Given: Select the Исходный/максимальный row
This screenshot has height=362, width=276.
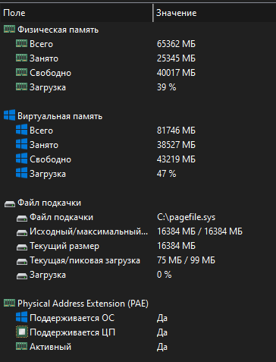Looking at the screenshot, I should [x=138, y=231].
